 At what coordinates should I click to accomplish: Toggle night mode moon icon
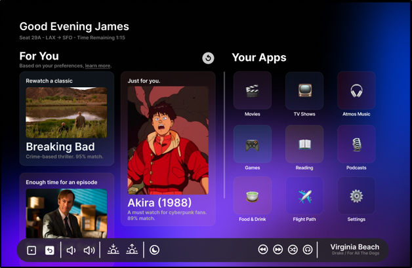155,250
